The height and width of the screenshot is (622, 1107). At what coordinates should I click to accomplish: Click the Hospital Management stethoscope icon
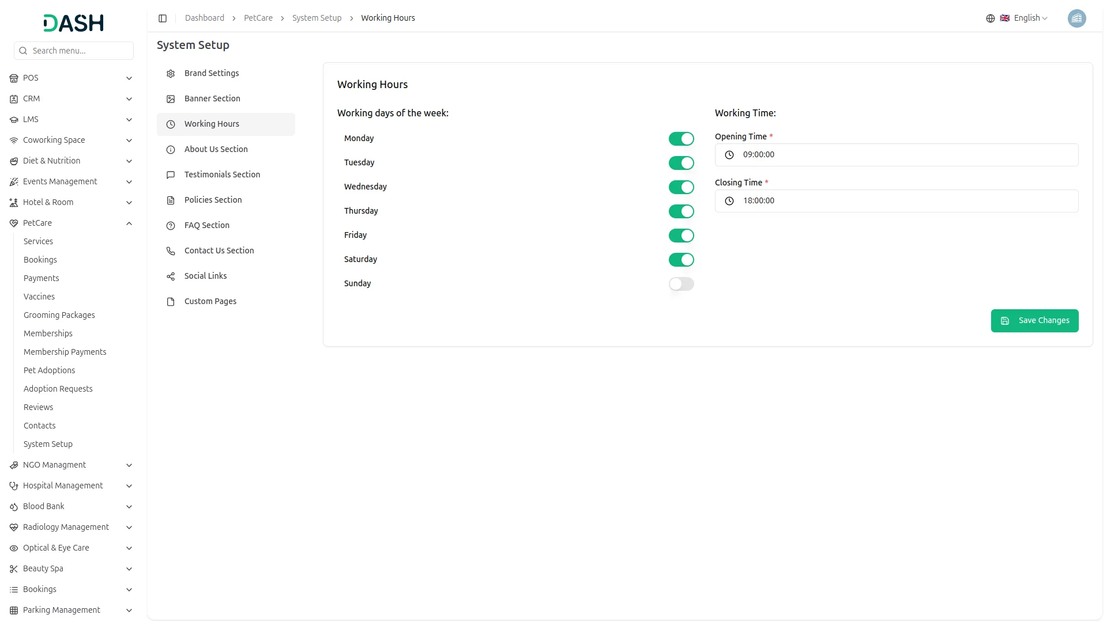pos(14,486)
